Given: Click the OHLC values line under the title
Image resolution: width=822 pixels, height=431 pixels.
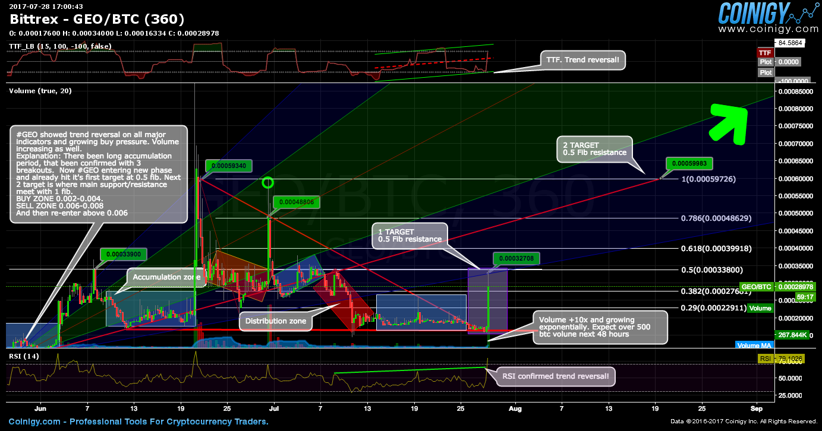Looking at the screenshot, I should point(114,33).
